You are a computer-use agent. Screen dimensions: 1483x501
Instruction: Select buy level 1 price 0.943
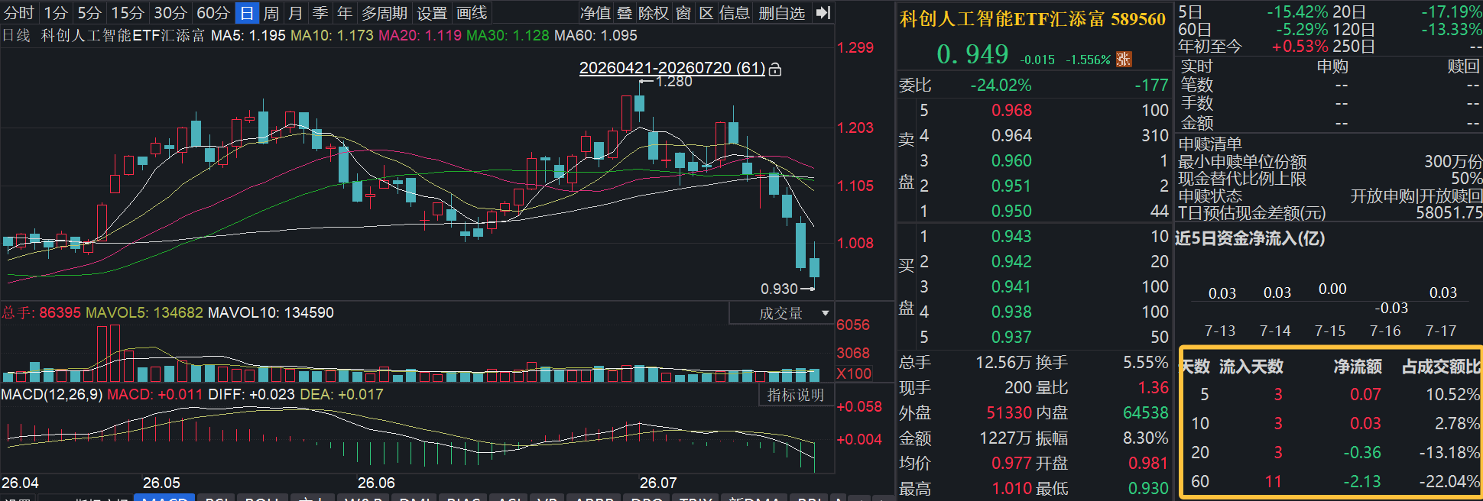coord(1011,237)
